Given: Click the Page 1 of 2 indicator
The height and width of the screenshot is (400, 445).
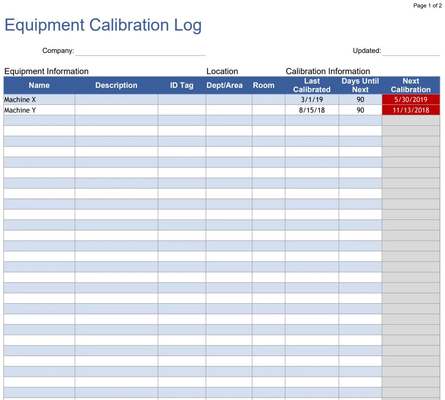Looking at the screenshot, I should coord(427,5).
